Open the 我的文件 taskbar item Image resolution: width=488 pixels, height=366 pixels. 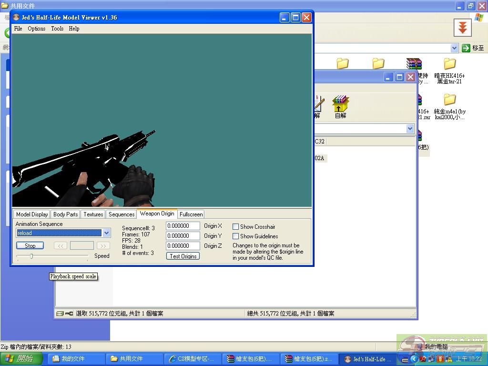pos(72,359)
